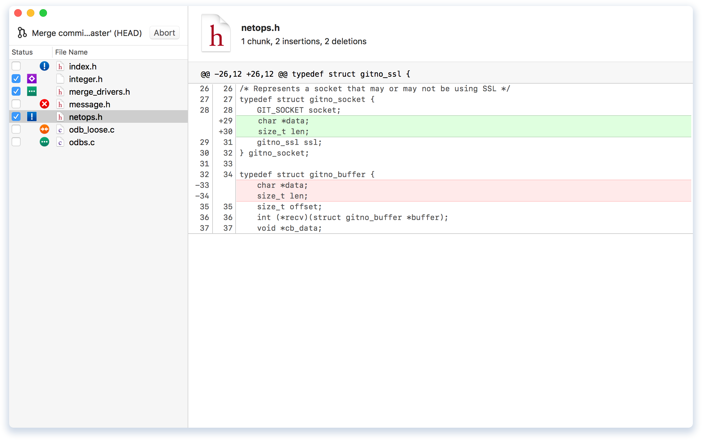Viewport: 702px width, 440px height.
Task: Select the odb_loose.c file row
Action: [x=91, y=129]
